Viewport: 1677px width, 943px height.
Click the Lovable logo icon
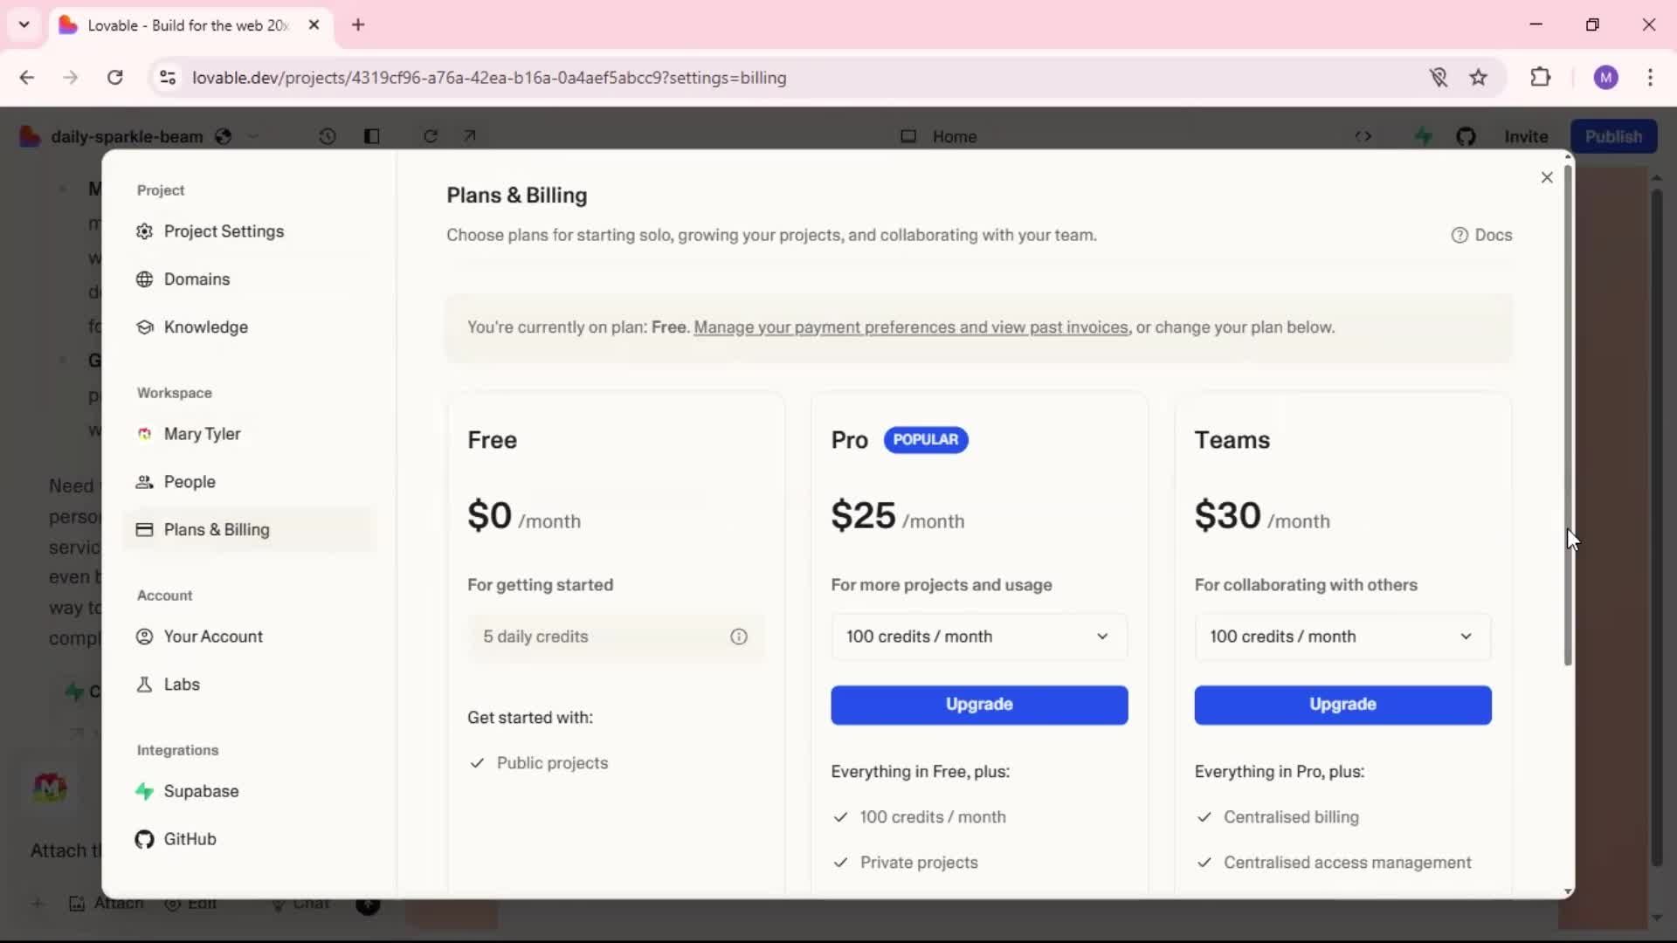point(30,136)
